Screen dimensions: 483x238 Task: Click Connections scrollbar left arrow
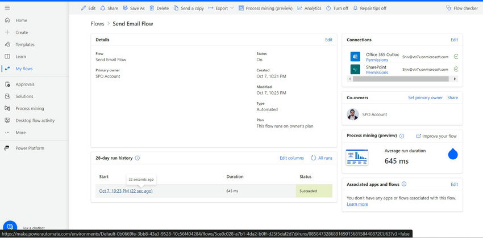pos(349,79)
